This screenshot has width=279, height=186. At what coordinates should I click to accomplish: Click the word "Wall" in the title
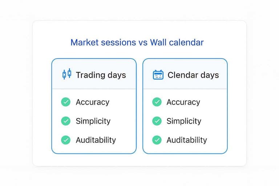tap(158, 43)
